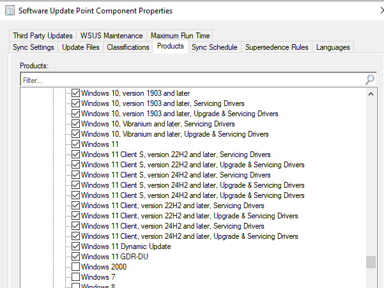The width and height of the screenshot is (384, 288).
Task: Switch to the Classifications tab
Action: [128, 47]
